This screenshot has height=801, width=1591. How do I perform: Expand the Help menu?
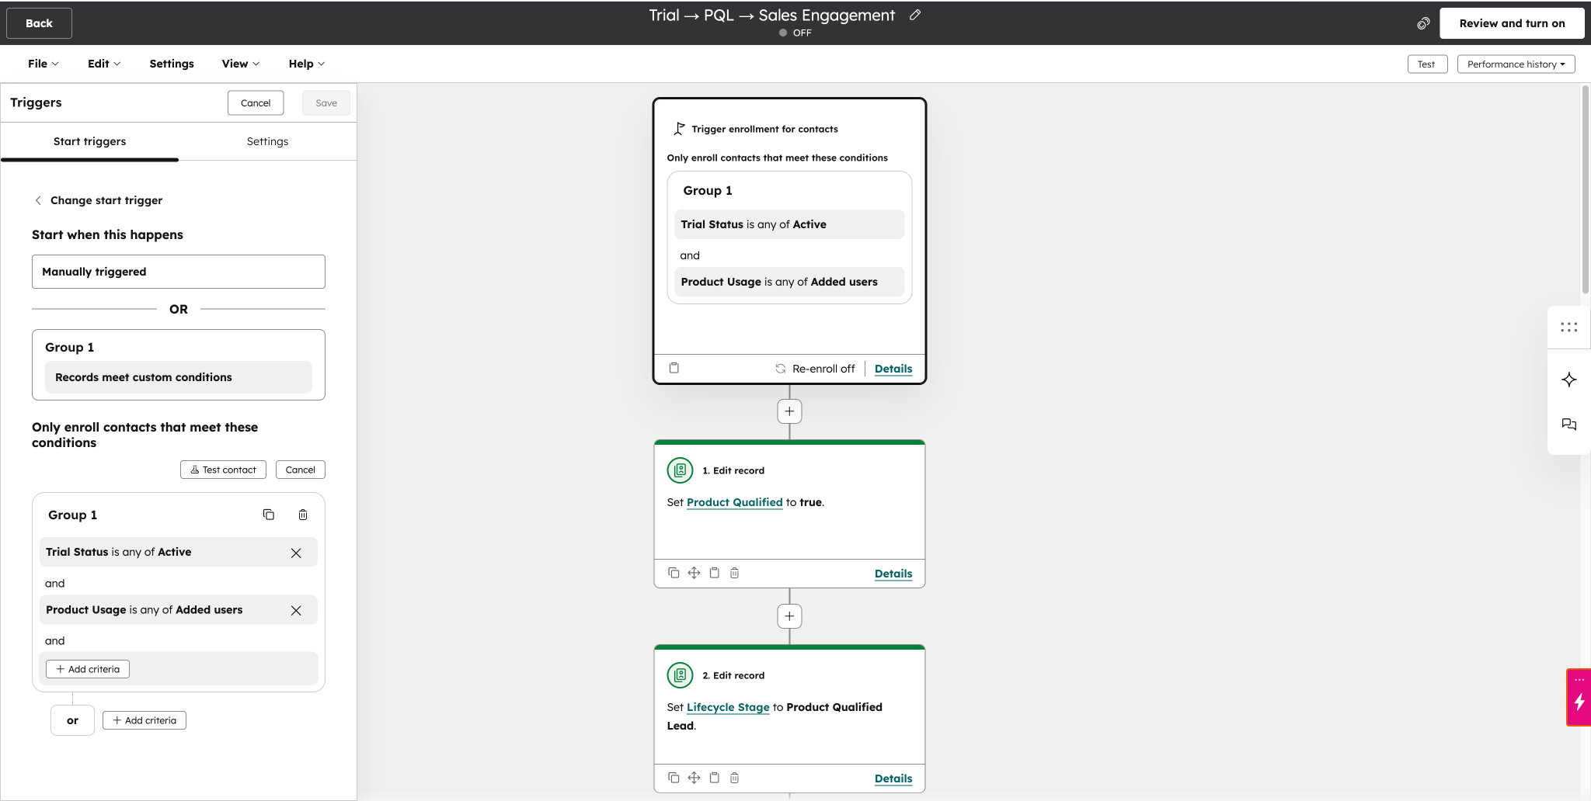tap(305, 64)
